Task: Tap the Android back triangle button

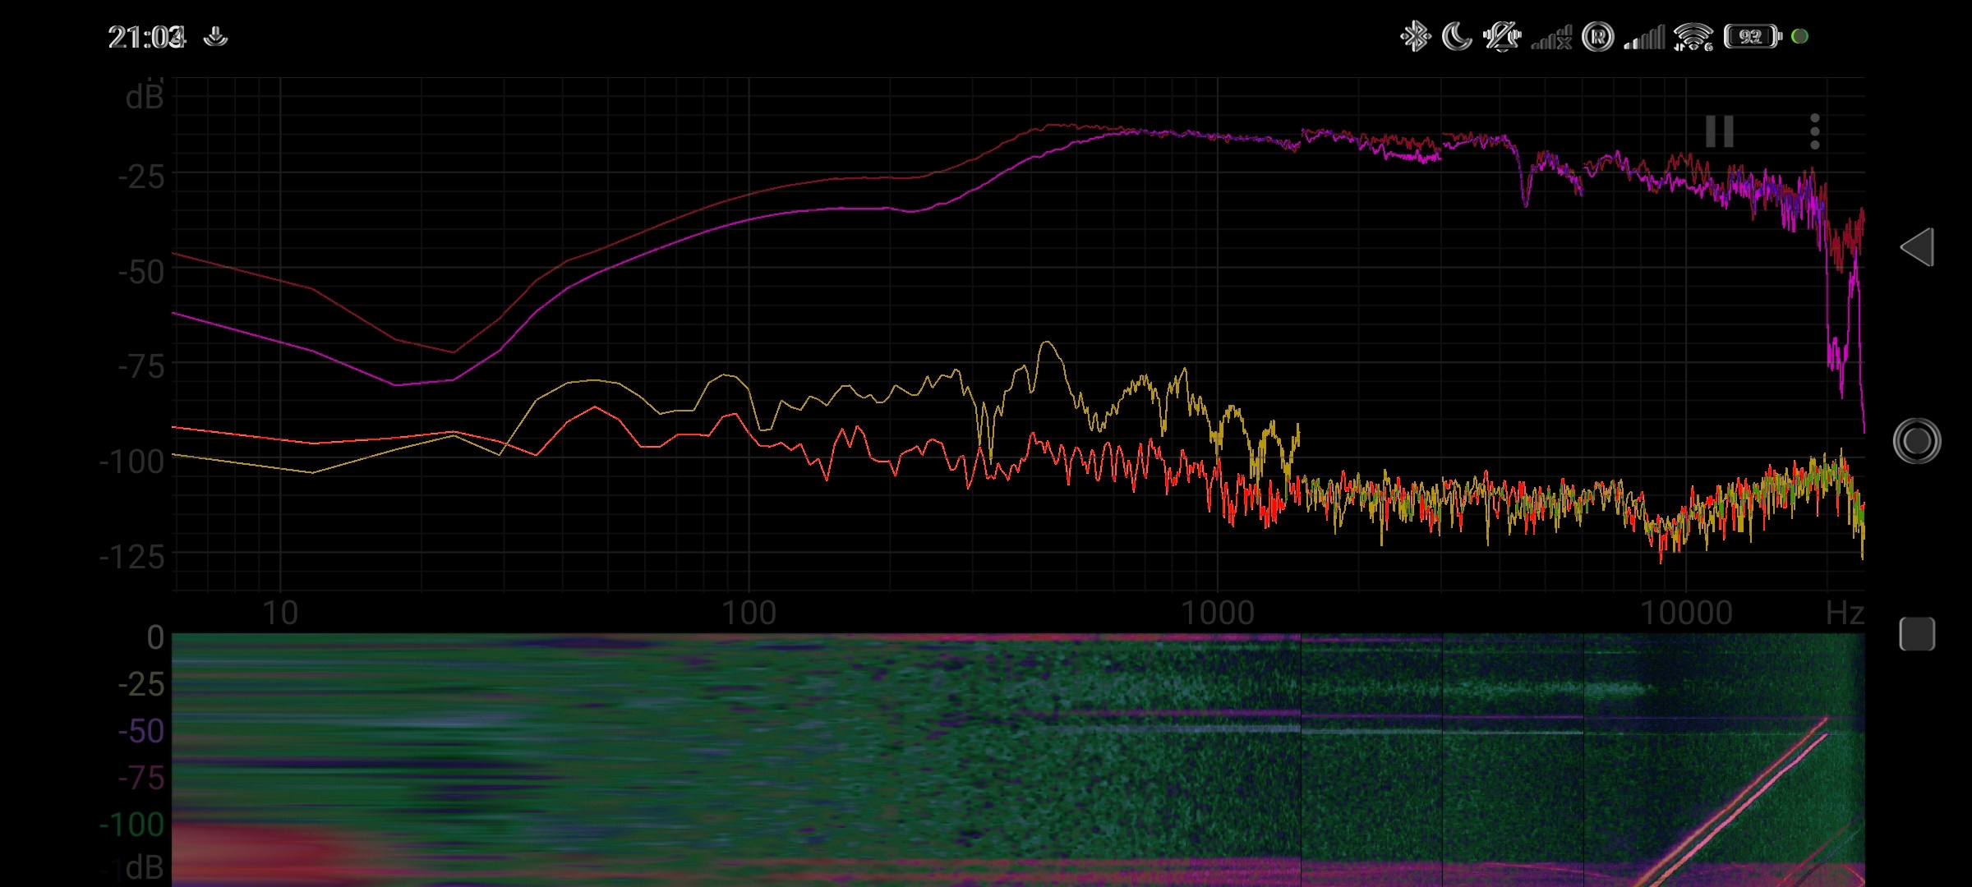Action: (x=1917, y=247)
